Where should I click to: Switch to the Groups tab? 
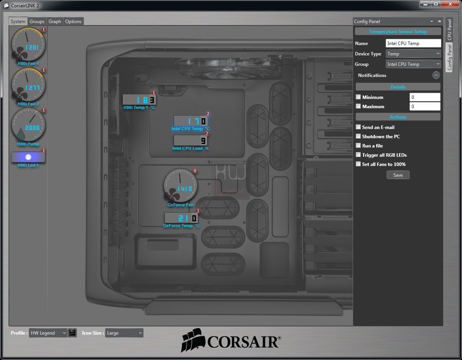pyautogui.click(x=37, y=22)
